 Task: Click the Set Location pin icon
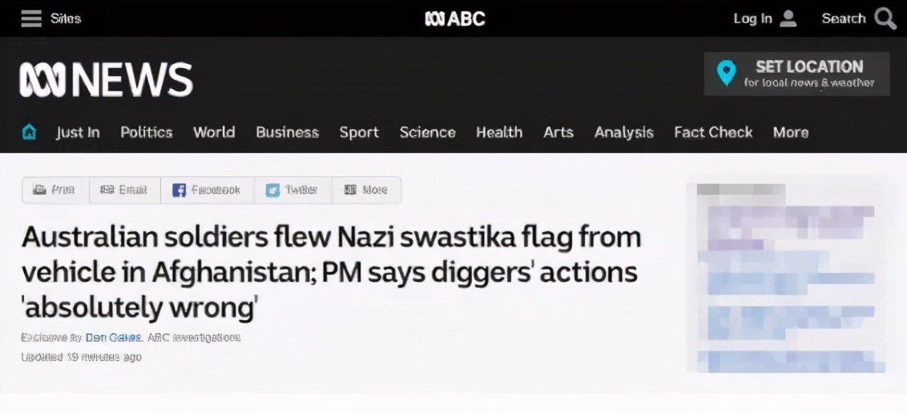point(726,73)
